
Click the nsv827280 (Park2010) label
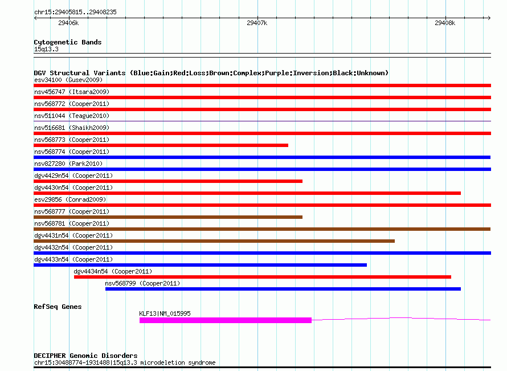click(x=68, y=164)
